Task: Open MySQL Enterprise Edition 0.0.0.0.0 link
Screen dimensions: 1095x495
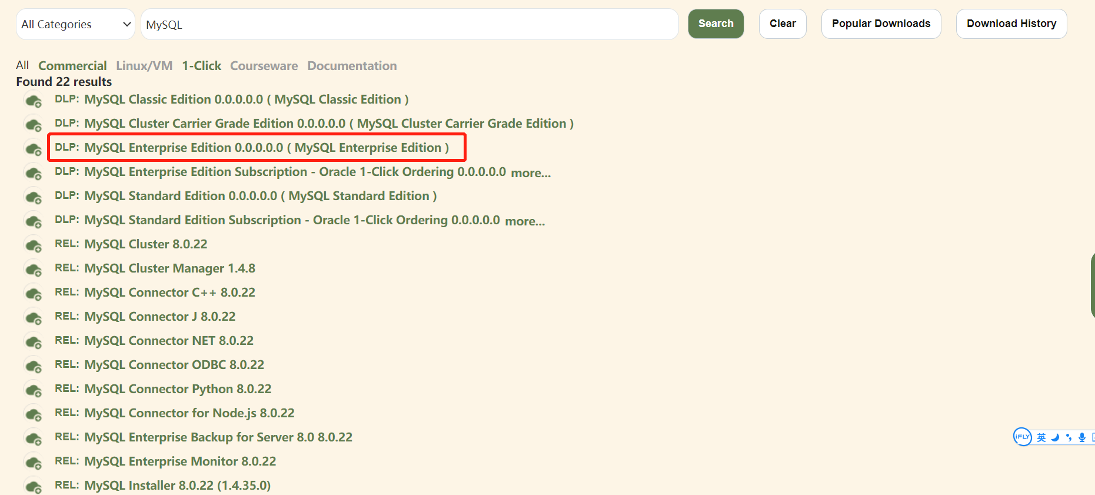Action: click(x=267, y=148)
